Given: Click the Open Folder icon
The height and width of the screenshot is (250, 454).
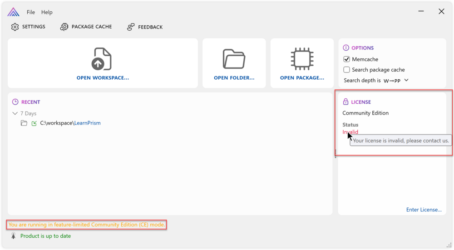Looking at the screenshot, I should point(234,59).
